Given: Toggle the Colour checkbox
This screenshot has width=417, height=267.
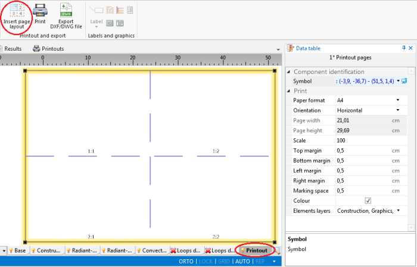Looking at the screenshot, I should [x=368, y=201].
